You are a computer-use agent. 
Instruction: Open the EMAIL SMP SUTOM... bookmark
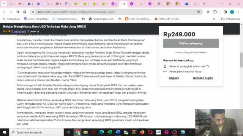[x=167, y=19]
